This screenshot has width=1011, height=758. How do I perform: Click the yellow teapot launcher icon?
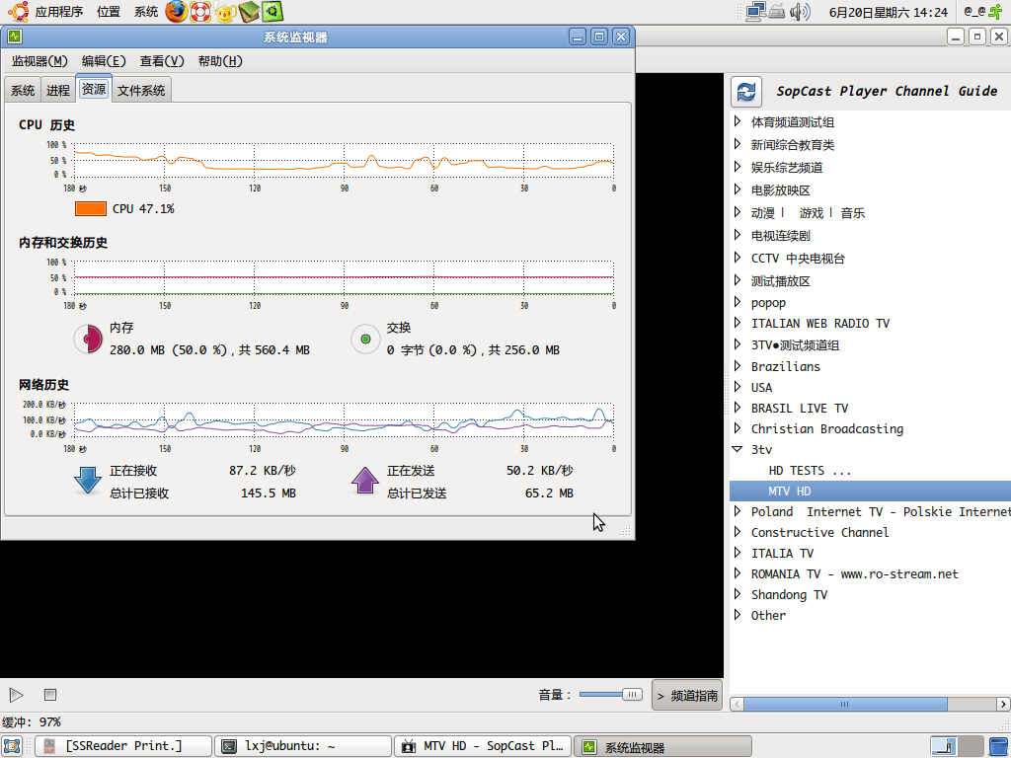(225, 12)
